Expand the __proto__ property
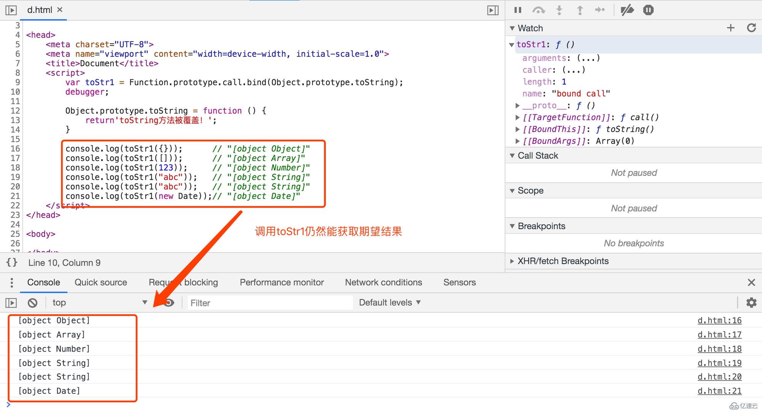 coord(517,105)
